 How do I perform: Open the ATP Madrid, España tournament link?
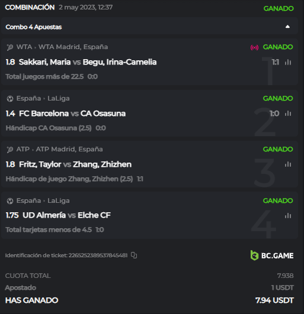click(x=69, y=149)
